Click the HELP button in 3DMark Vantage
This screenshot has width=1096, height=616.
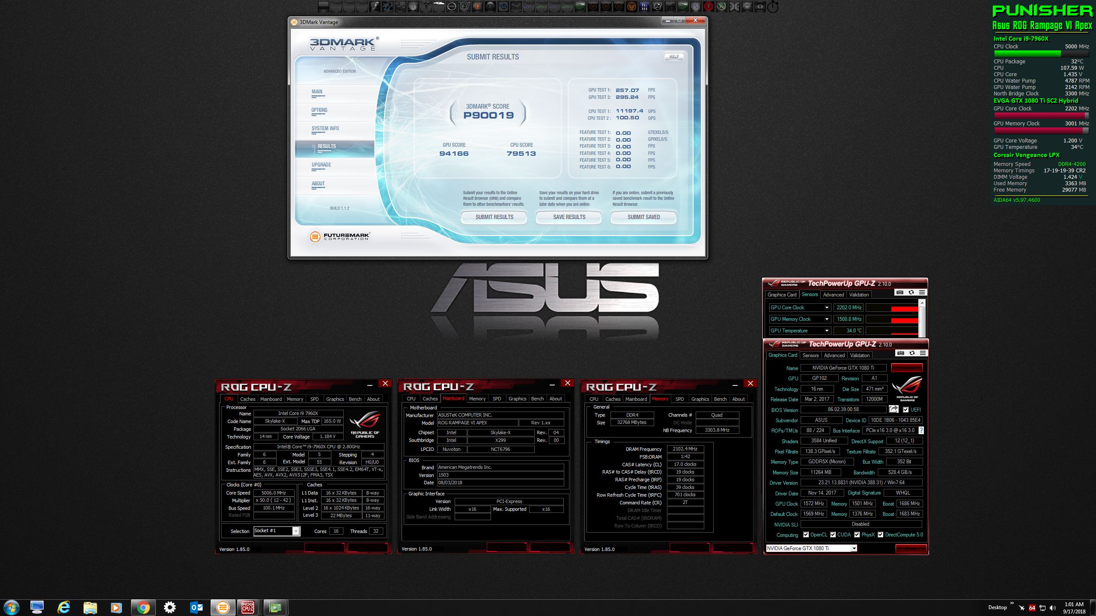pyautogui.click(x=674, y=56)
